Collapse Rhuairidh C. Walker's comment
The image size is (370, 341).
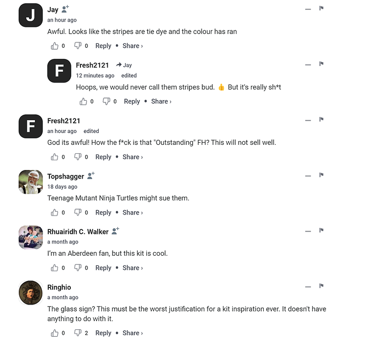pyautogui.click(x=308, y=231)
